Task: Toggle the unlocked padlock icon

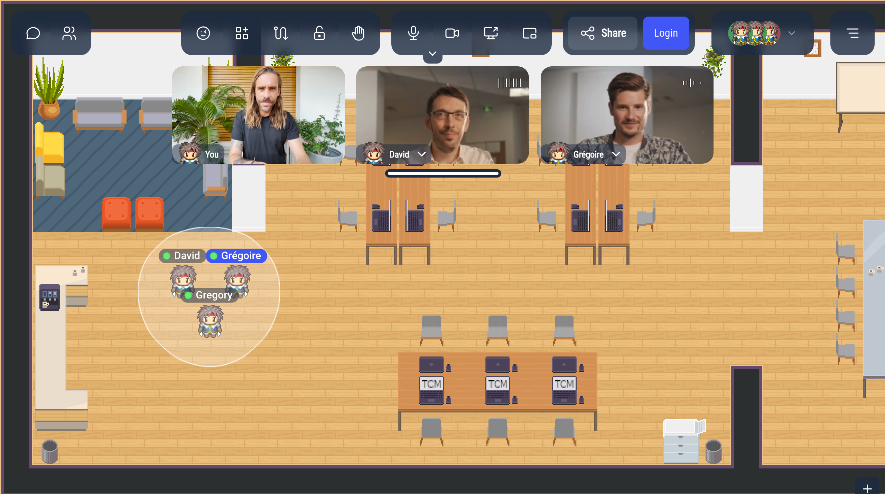Action: click(319, 33)
